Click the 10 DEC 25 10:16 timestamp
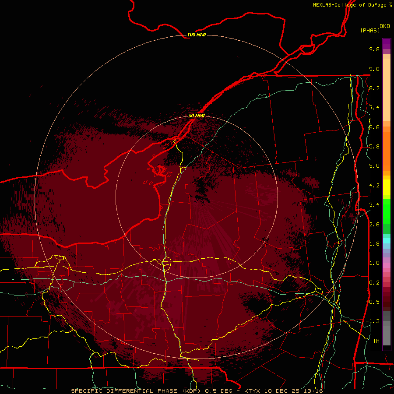This screenshot has width=394, height=394. pyautogui.click(x=293, y=391)
